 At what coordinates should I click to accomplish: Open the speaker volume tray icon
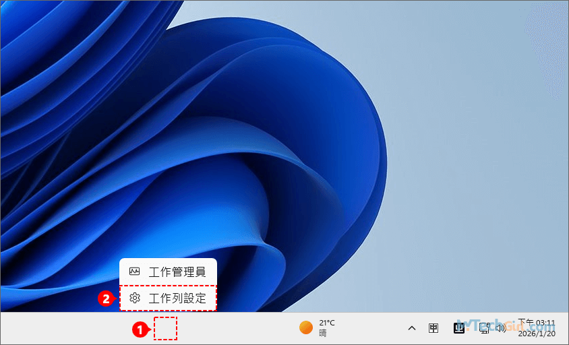coord(501,328)
